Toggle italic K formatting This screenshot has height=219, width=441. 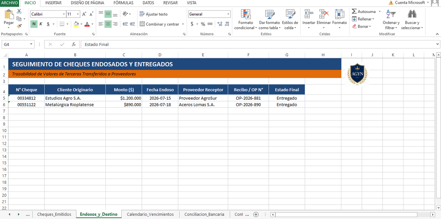pyautogui.click(x=41, y=24)
